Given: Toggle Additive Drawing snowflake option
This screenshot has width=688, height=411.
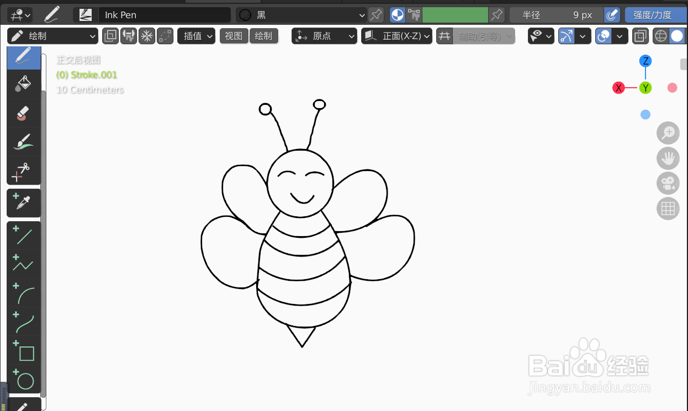Looking at the screenshot, I should point(147,36).
